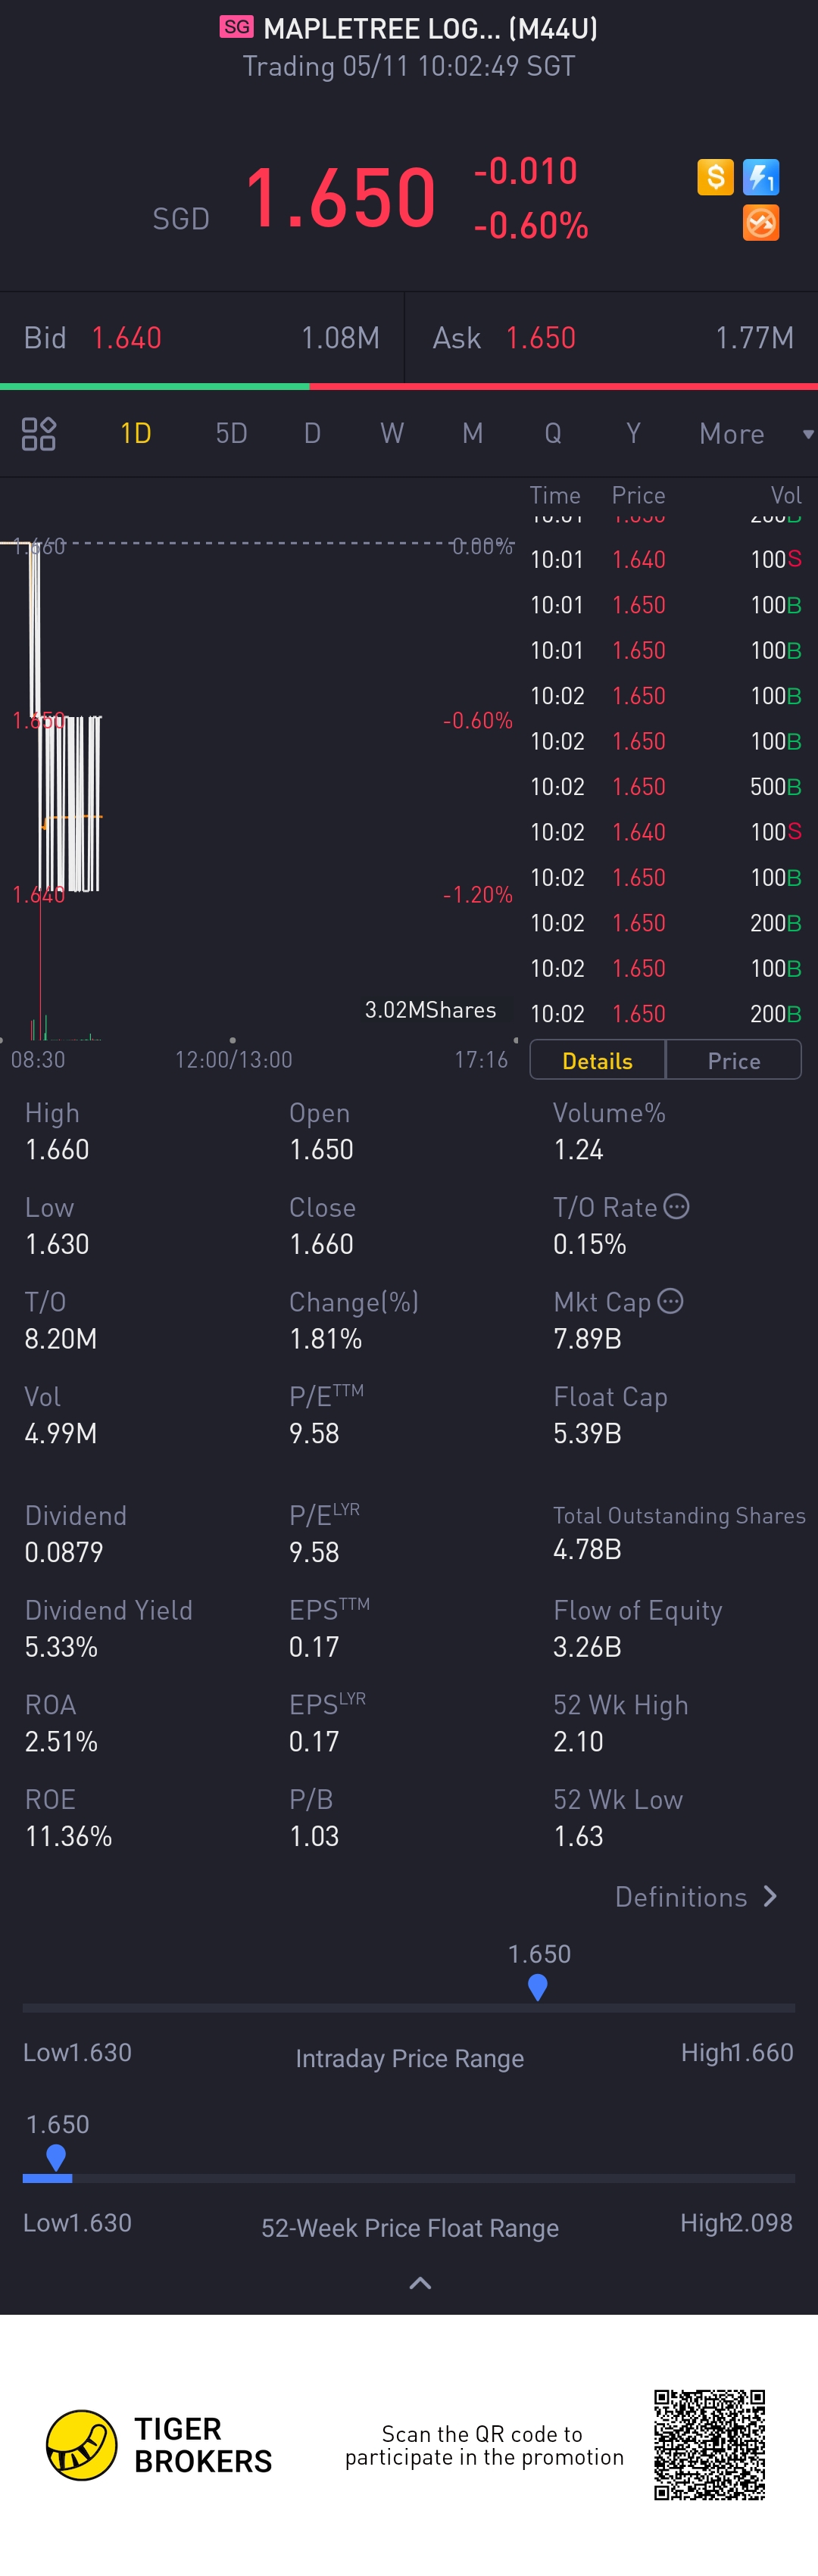
Task: Tap the T/O Rate info icon
Action: pos(677,1207)
